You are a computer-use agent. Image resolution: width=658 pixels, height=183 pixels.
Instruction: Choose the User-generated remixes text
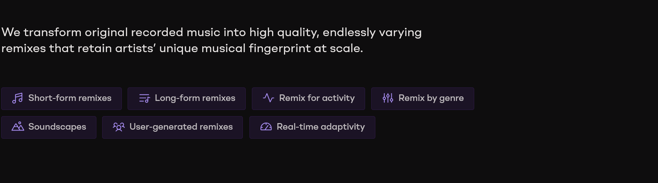[181, 127]
